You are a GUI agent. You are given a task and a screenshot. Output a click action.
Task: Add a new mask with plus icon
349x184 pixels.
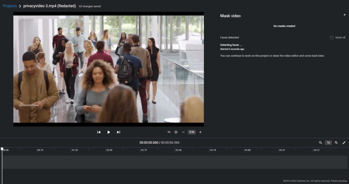click(x=345, y=15)
